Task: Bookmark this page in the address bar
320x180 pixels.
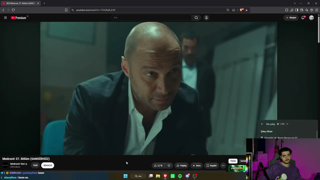Action: (66, 10)
